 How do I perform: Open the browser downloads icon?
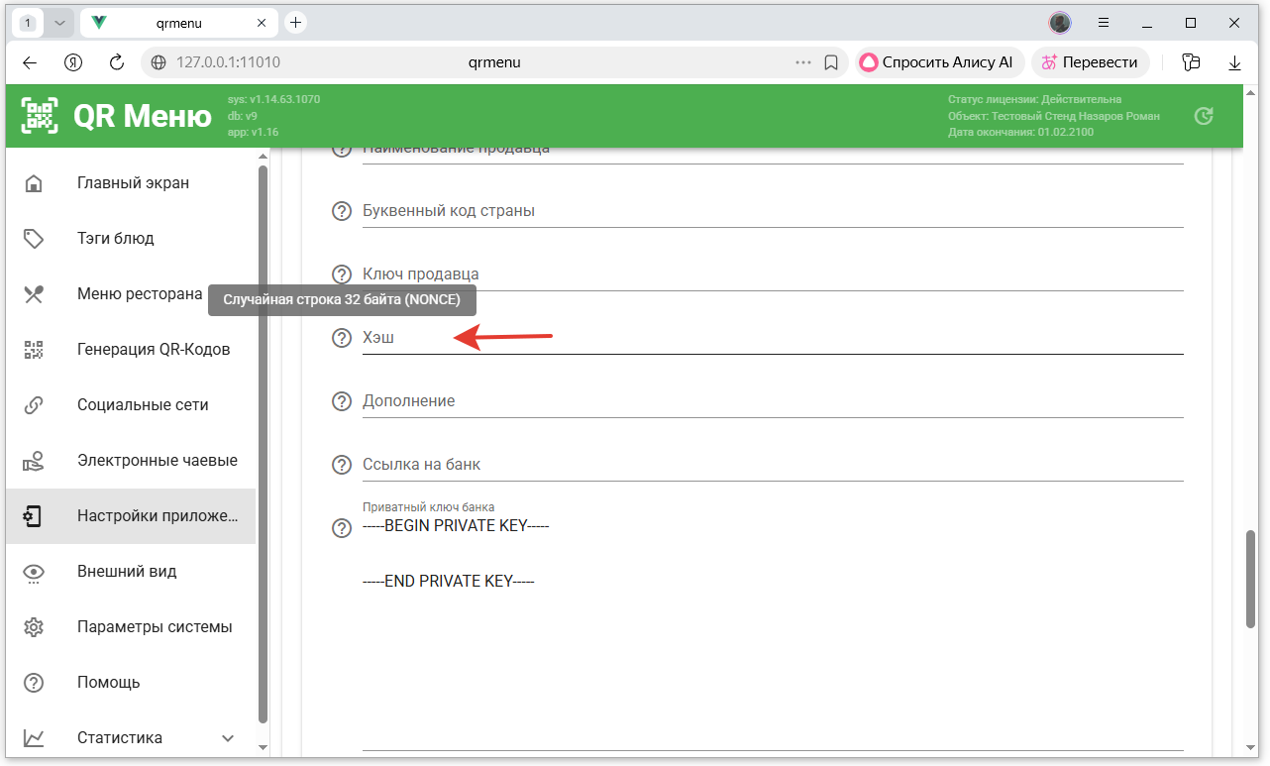point(1234,62)
